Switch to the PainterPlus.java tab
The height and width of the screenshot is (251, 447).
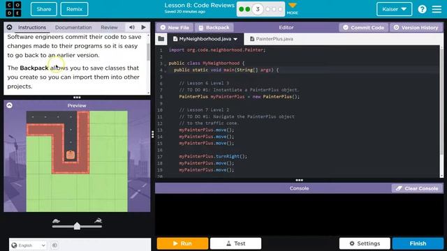[x=272, y=39]
